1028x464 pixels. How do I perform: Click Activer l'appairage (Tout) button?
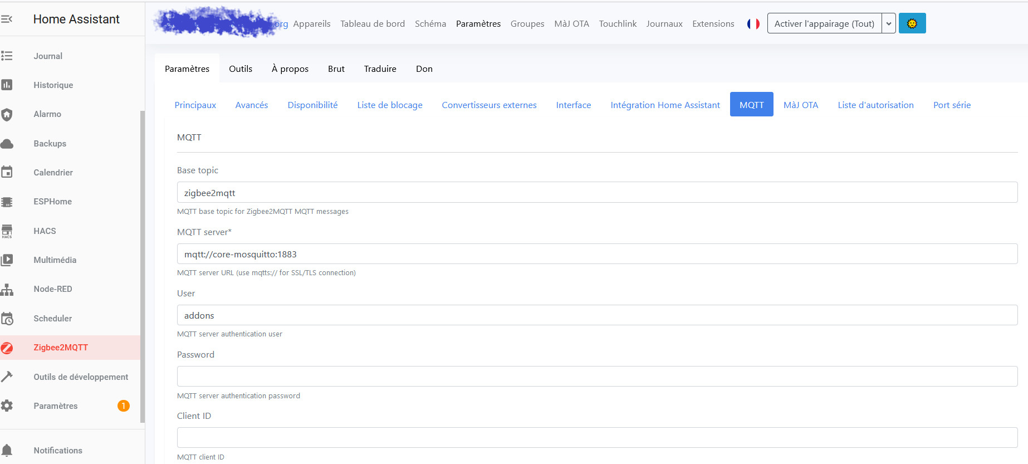tap(824, 23)
